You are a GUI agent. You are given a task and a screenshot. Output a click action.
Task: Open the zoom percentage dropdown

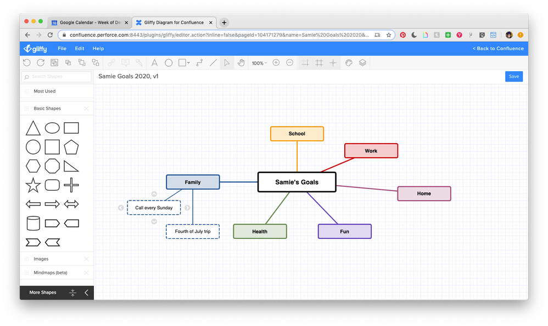259,62
